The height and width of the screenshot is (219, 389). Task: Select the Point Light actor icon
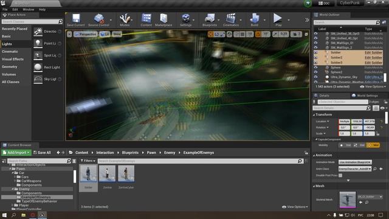pyautogui.click(x=38, y=43)
